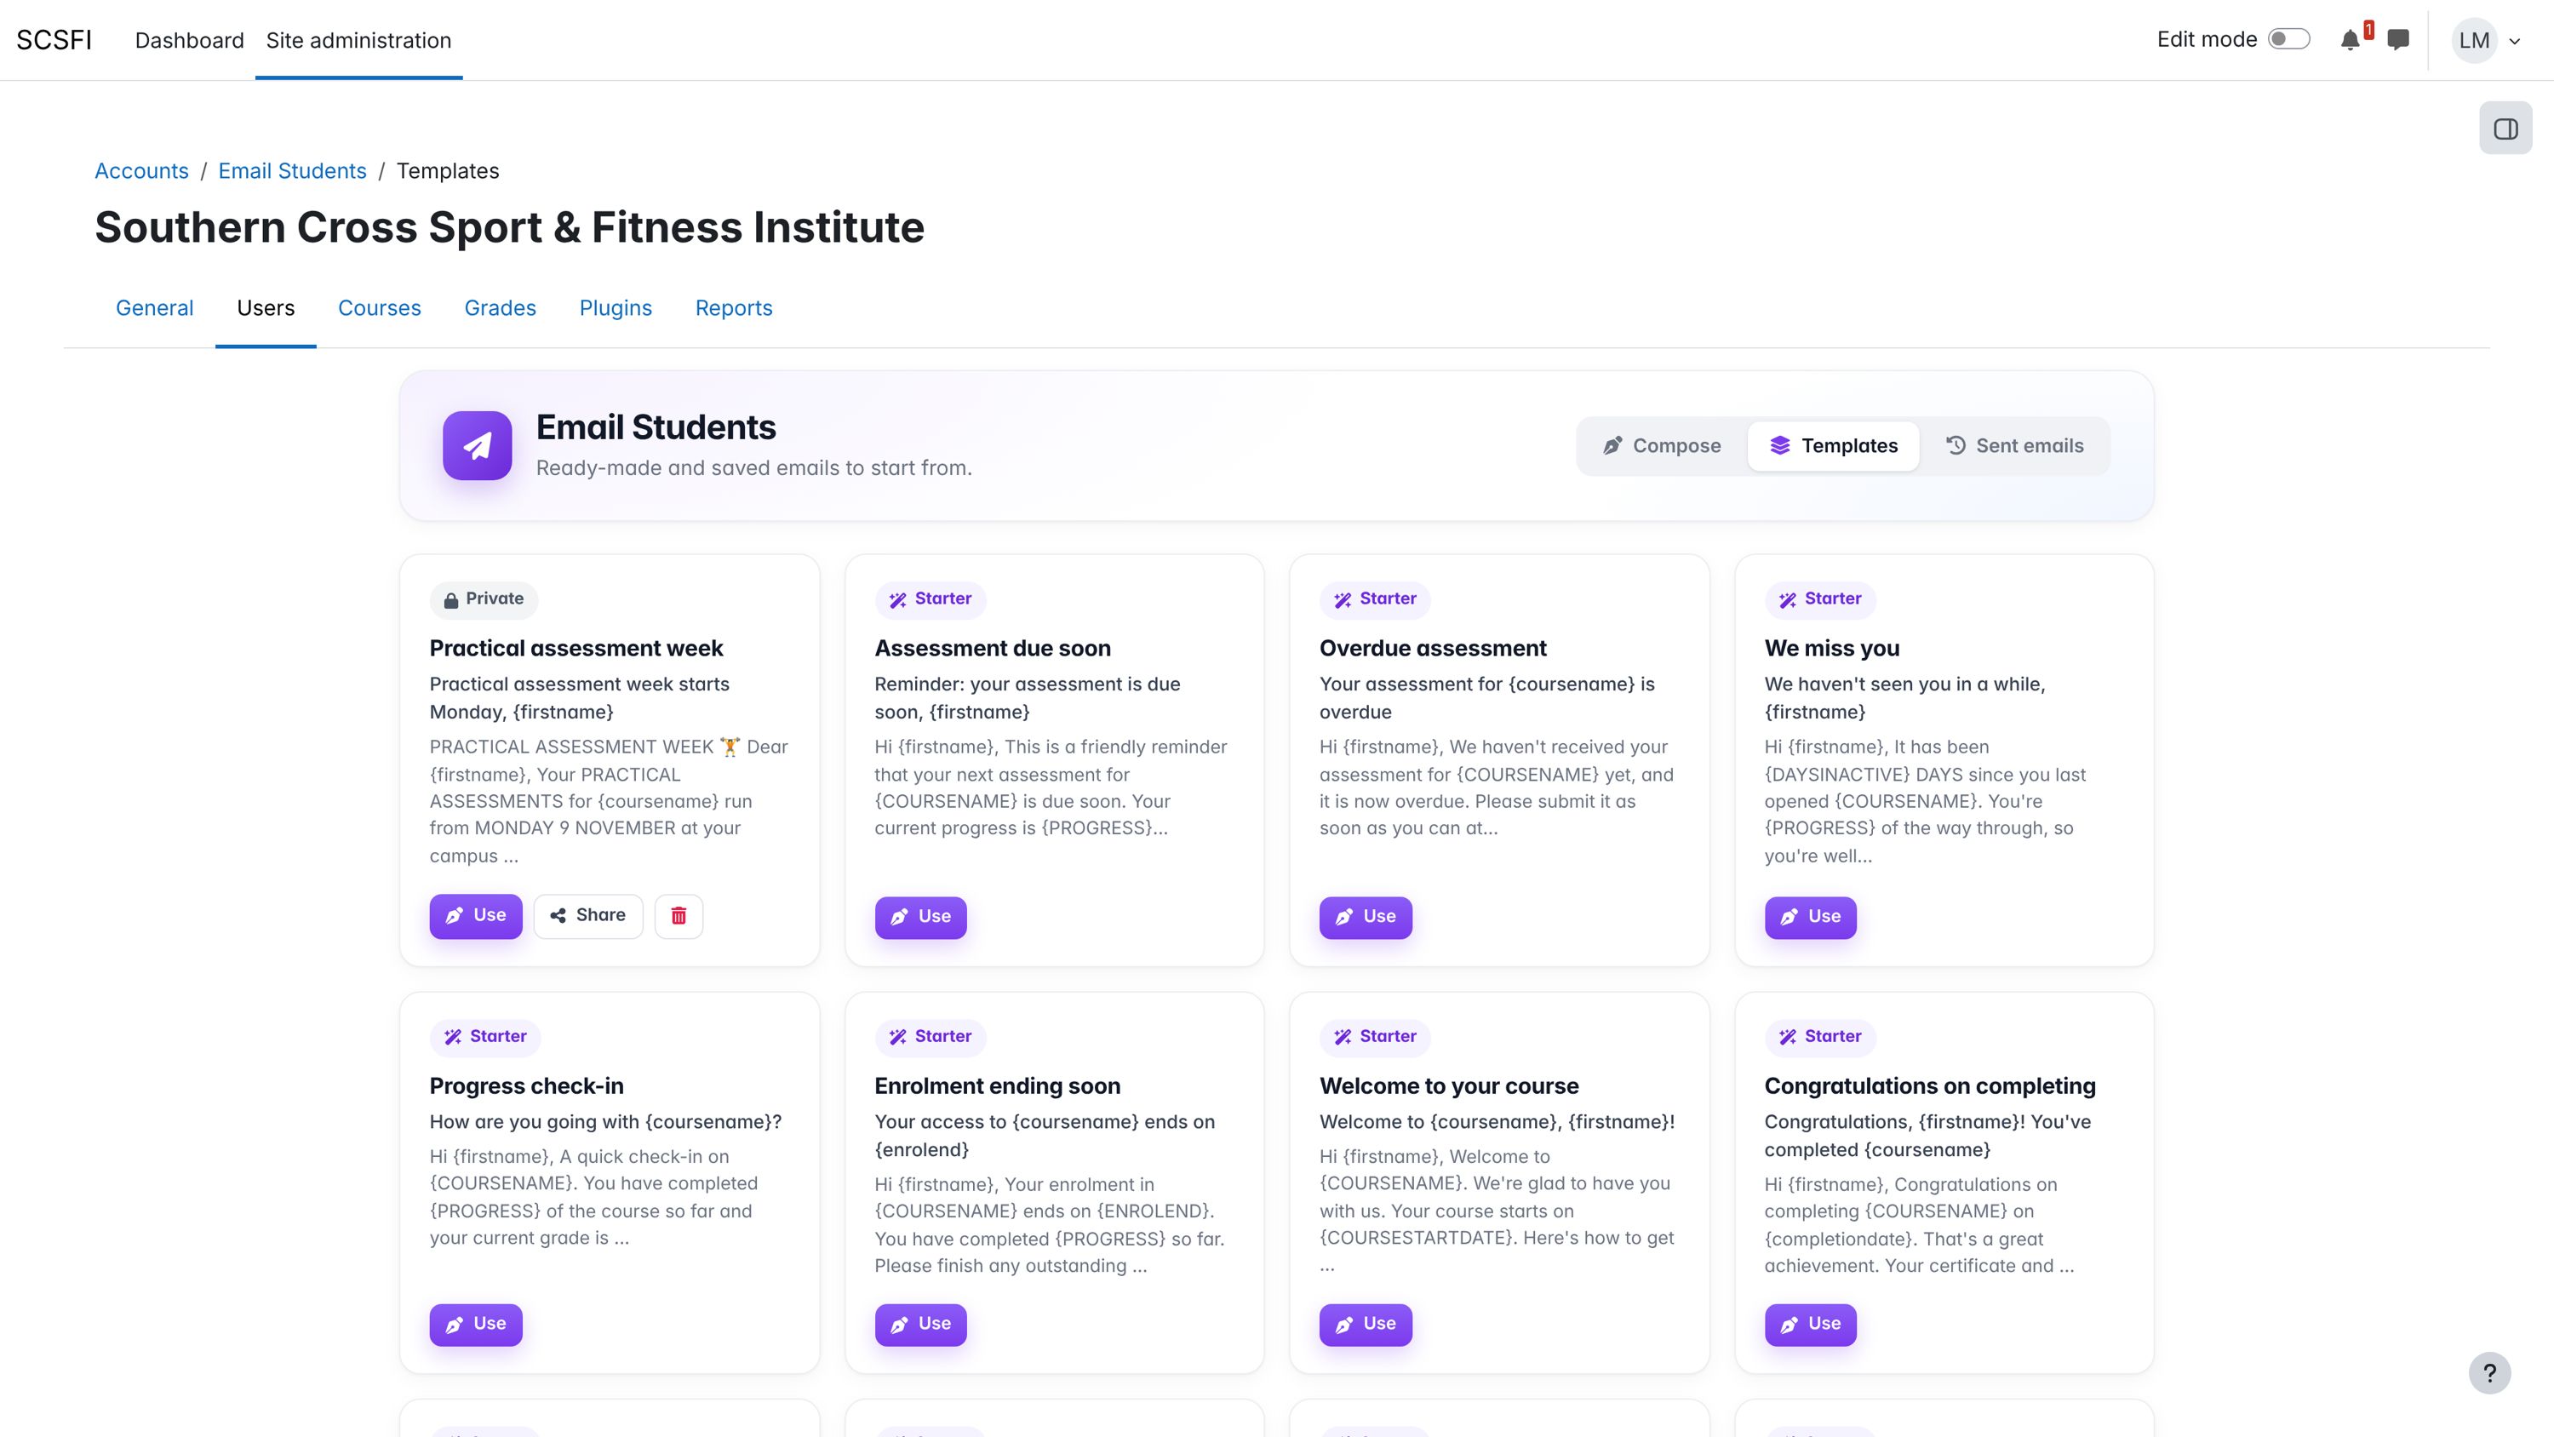Open the Reports admin tab

pyautogui.click(x=734, y=308)
